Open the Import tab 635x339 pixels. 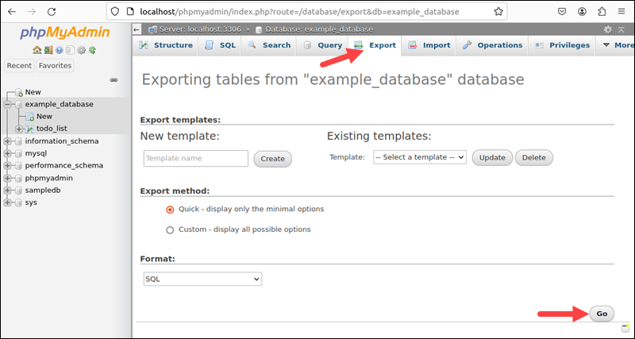429,45
